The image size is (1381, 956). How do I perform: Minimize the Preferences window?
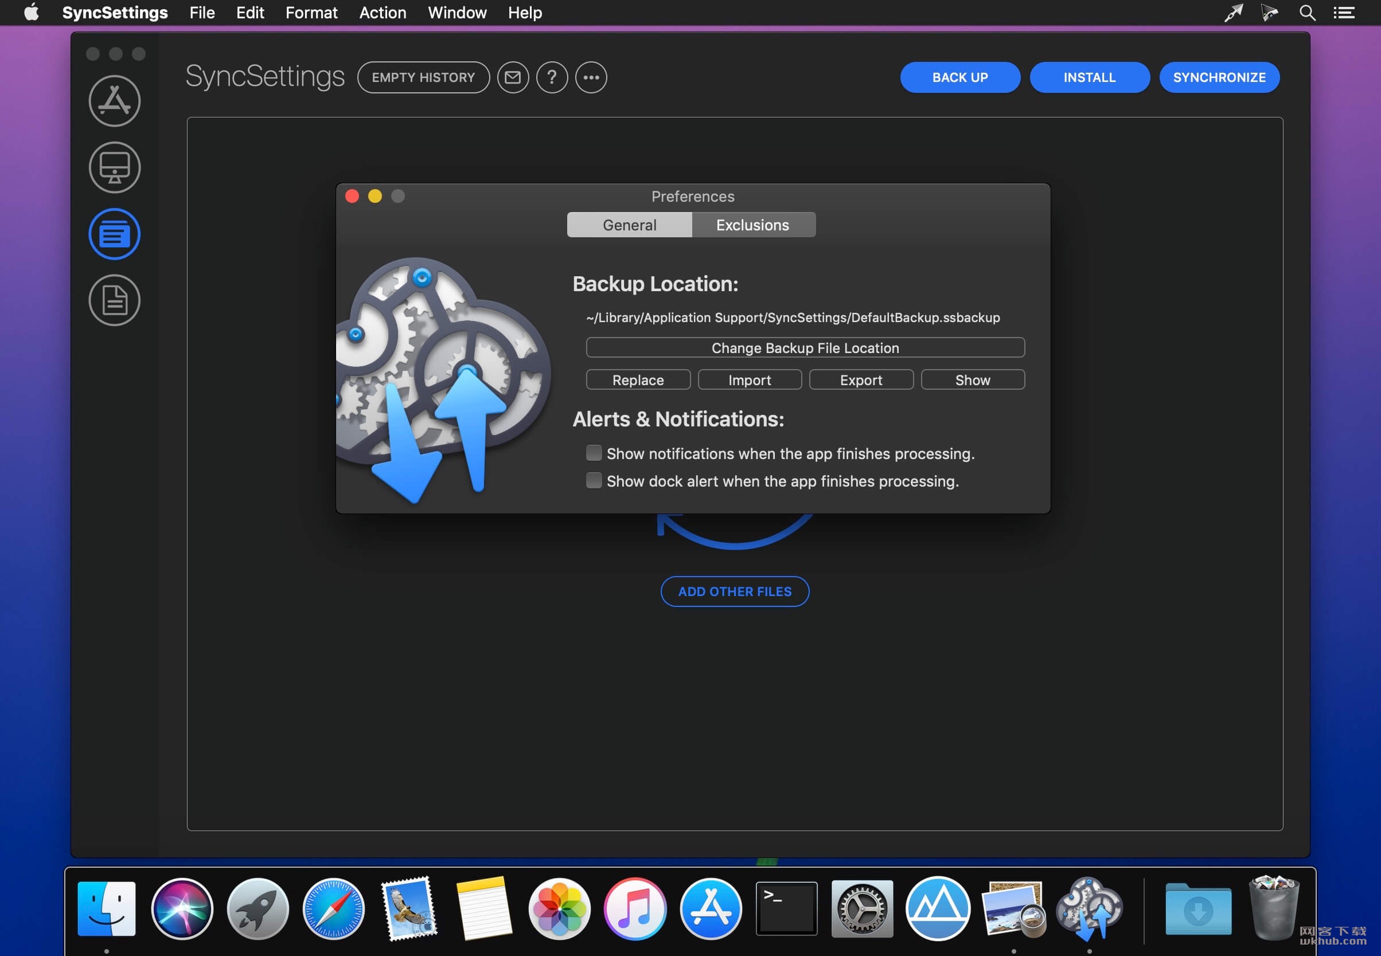pyautogui.click(x=374, y=196)
